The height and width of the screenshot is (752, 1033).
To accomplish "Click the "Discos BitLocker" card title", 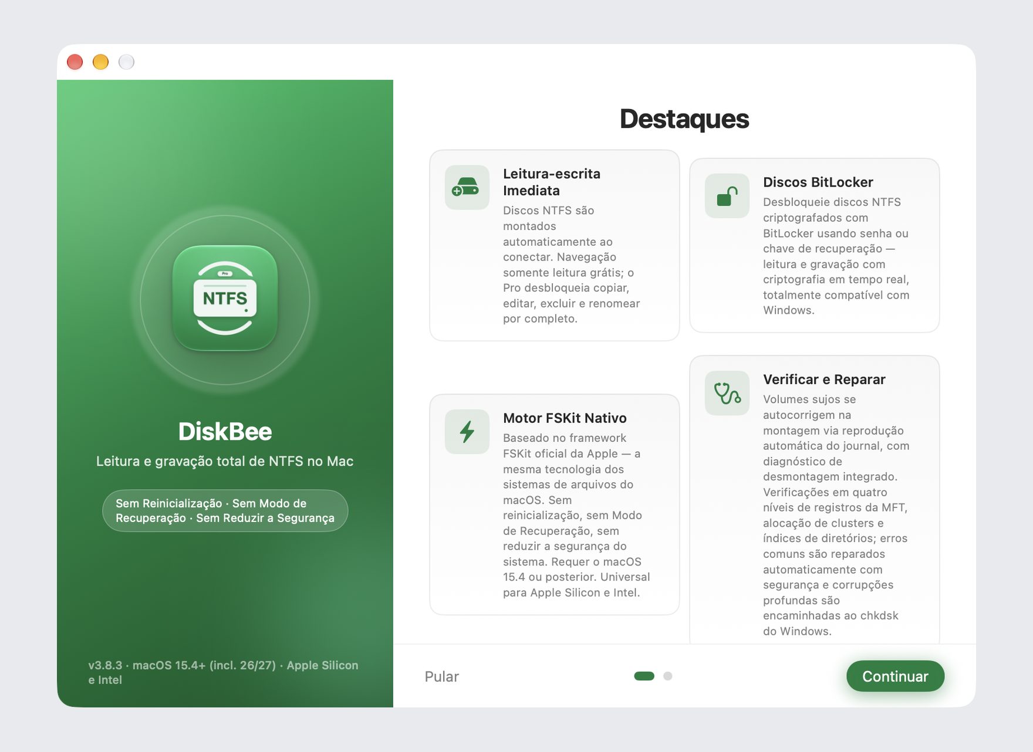I will tap(818, 182).
